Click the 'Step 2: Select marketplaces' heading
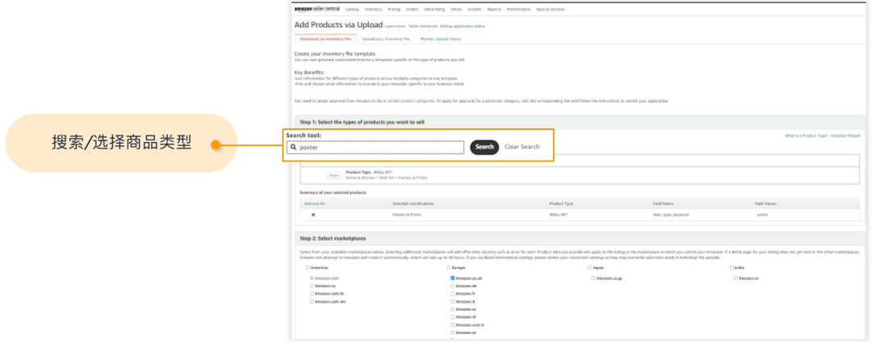 [x=333, y=239]
